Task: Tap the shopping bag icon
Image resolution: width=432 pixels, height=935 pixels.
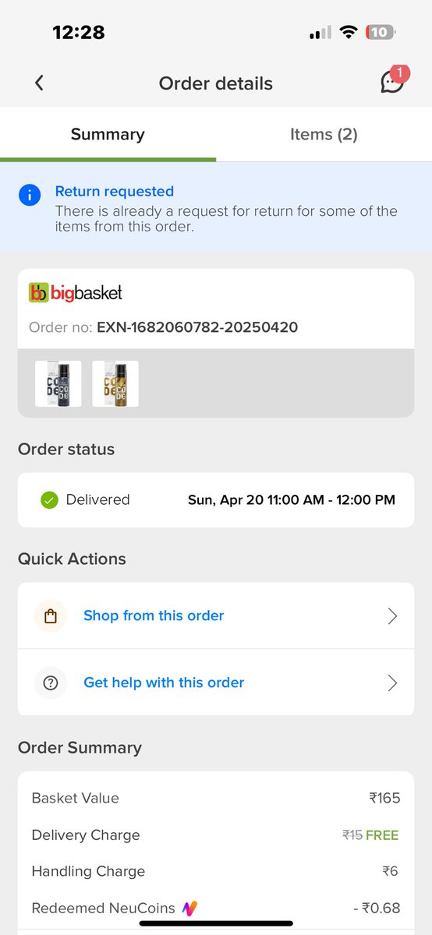Action: tap(51, 616)
